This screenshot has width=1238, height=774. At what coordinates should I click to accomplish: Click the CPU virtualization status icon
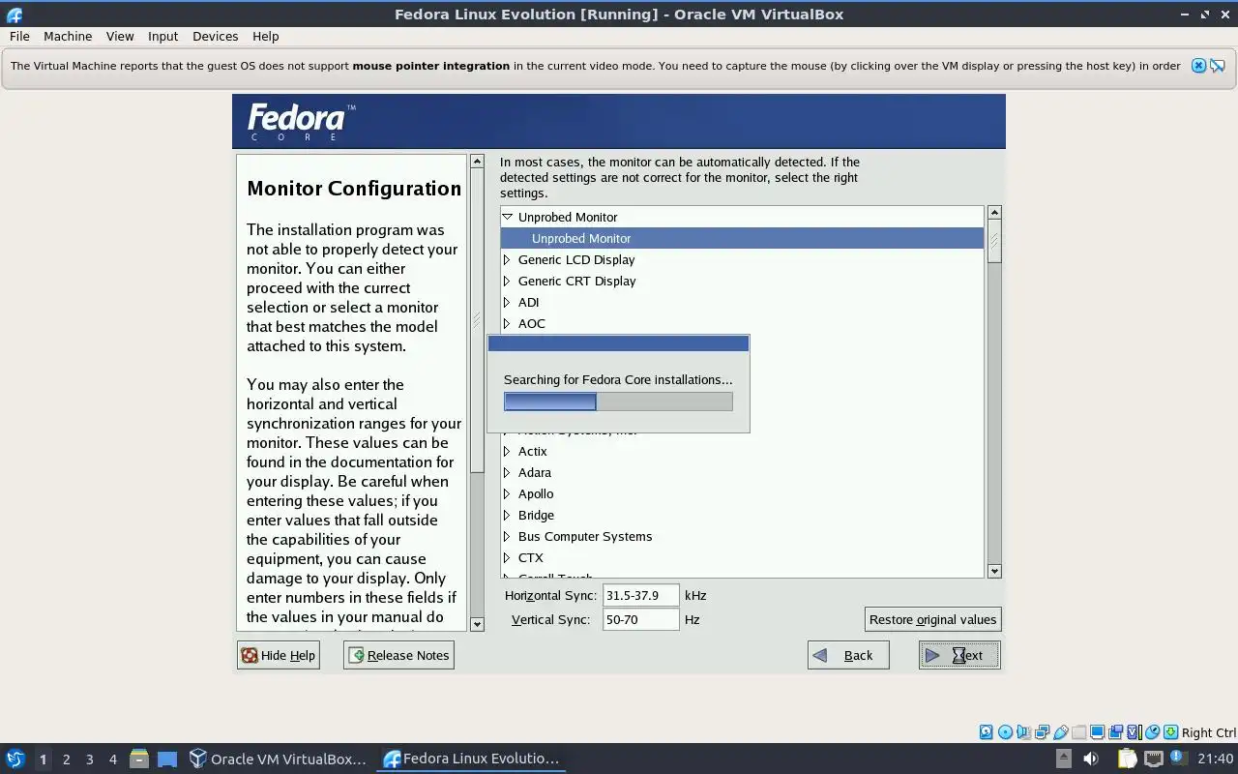[x=1134, y=732]
